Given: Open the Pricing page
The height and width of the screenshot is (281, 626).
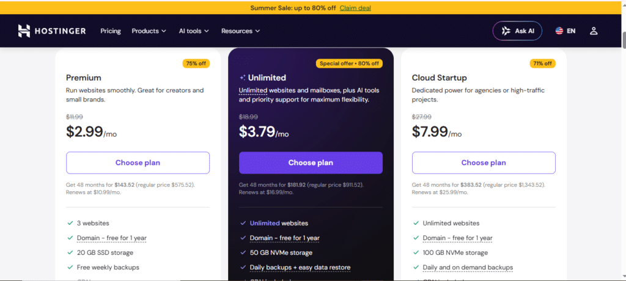Looking at the screenshot, I should [x=111, y=31].
